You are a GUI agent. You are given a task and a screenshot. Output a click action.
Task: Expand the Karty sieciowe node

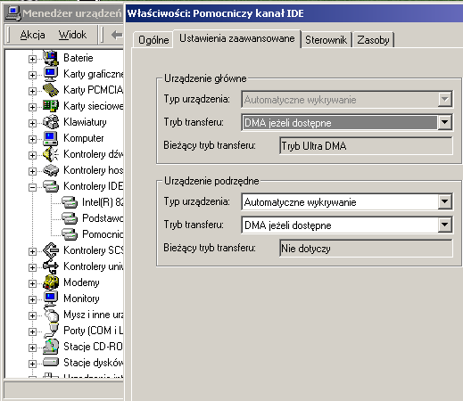click(x=32, y=107)
